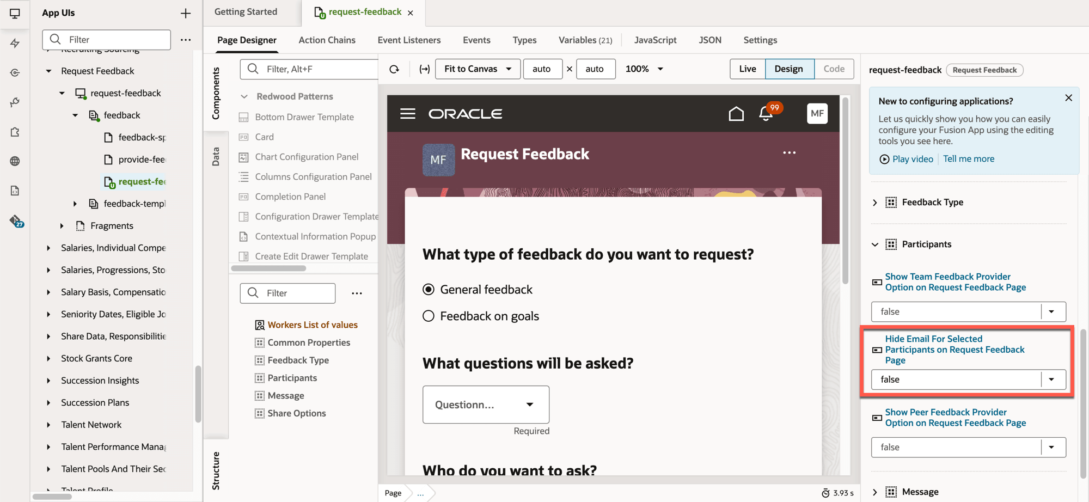Switch the canvas preview to Live mode

[747, 69]
